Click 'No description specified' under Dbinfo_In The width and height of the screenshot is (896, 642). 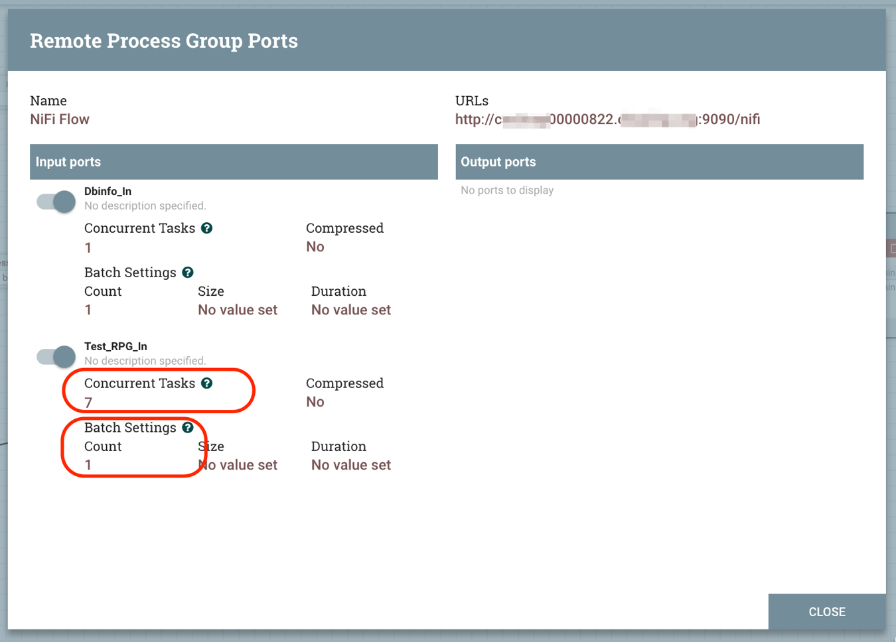145,206
